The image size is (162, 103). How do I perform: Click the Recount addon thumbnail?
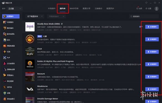[30, 76]
